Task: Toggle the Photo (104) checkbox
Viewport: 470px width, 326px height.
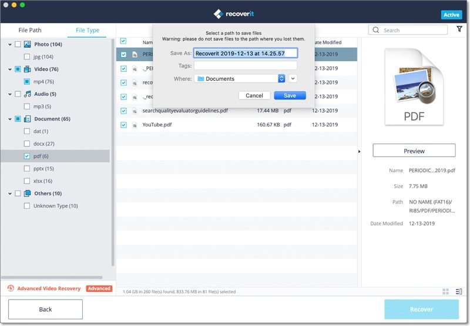Action: (x=18, y=44)
